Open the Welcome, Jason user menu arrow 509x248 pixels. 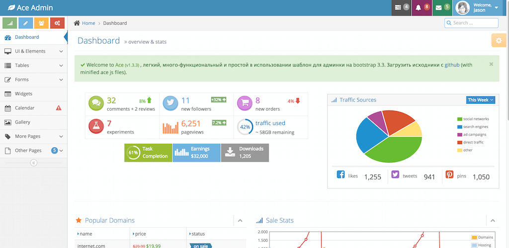click(x=497, y=7)
